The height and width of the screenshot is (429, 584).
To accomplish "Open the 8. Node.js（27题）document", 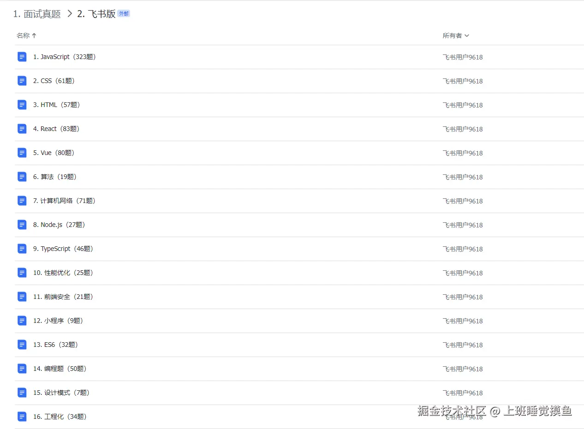I will click(x=60, y=225).
